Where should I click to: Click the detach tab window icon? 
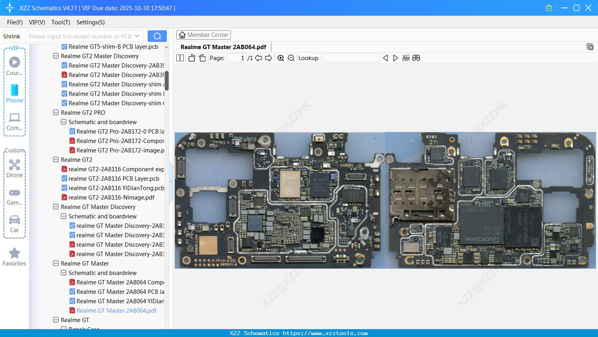tap(590, 47)
